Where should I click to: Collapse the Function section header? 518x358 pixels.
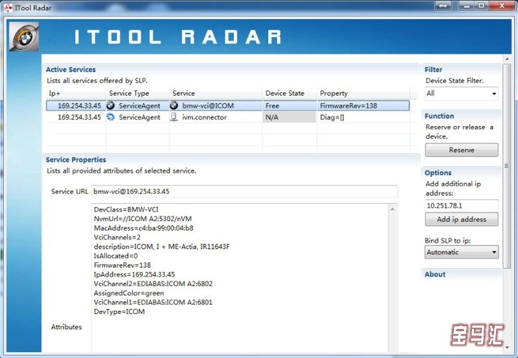point(439,116)
